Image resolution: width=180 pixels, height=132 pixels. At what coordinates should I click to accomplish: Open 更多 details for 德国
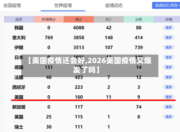(x=168, y=67)
